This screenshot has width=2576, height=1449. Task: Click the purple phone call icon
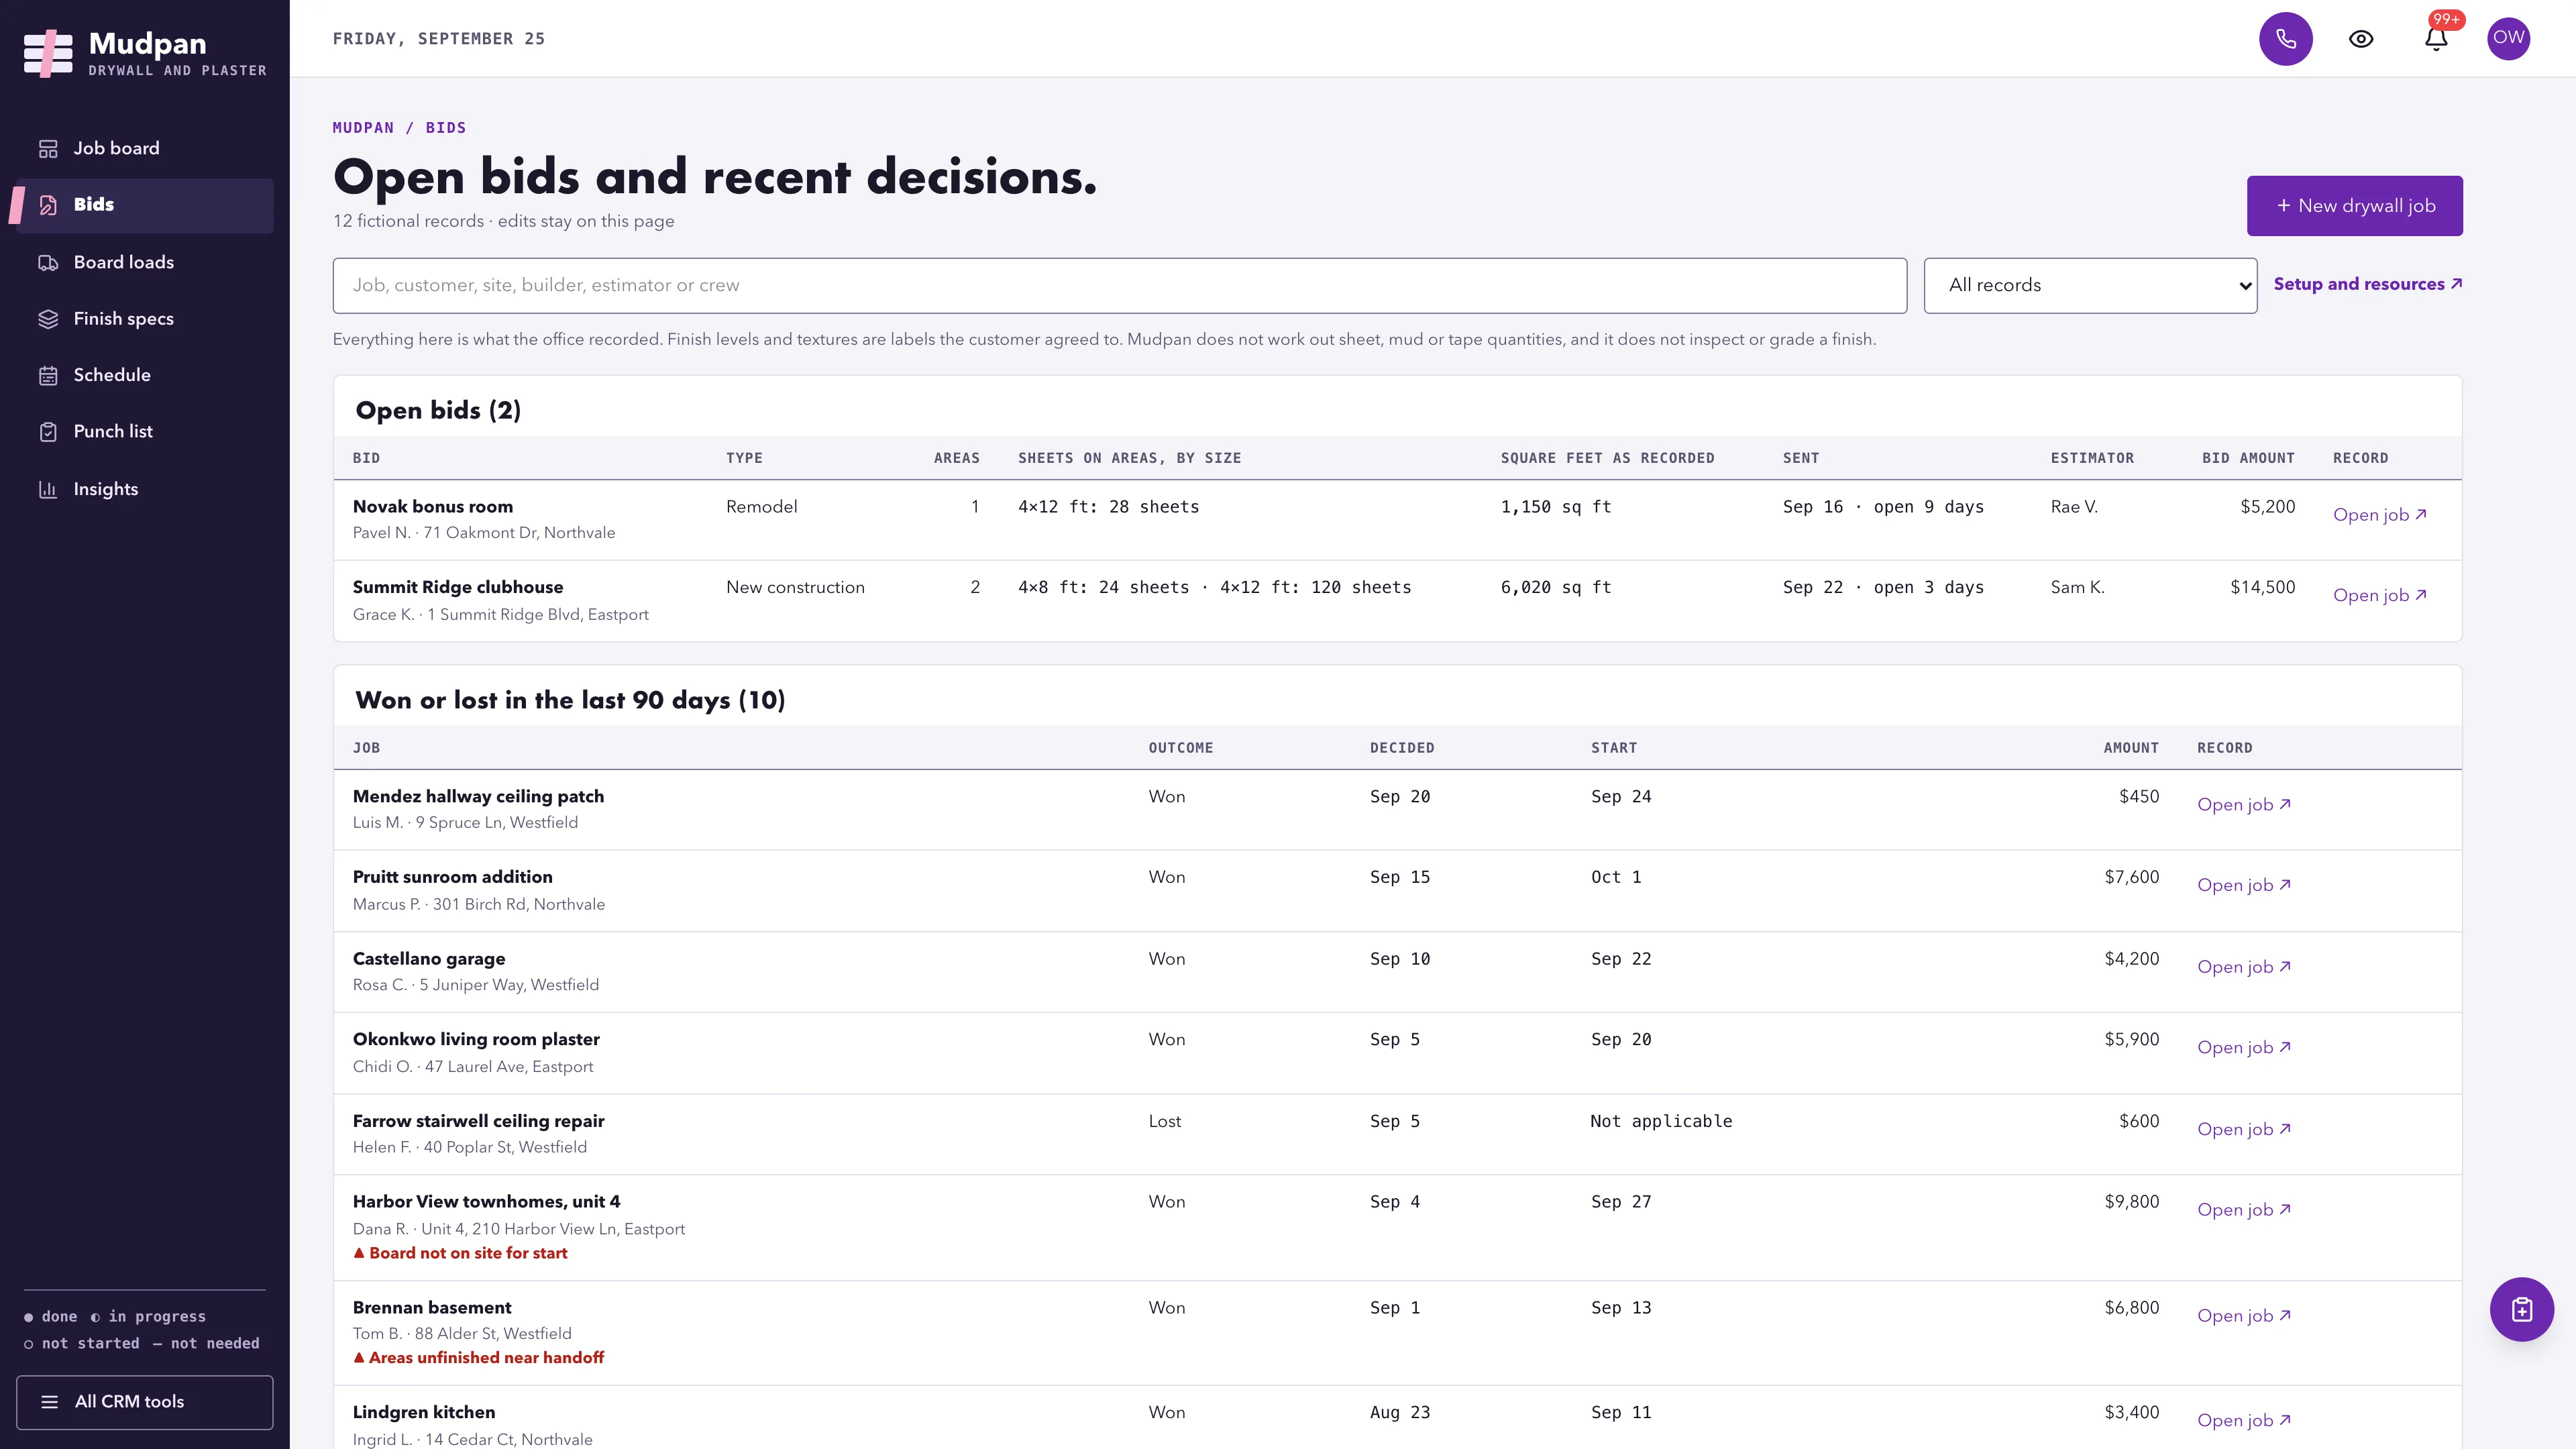(2285, 39)
